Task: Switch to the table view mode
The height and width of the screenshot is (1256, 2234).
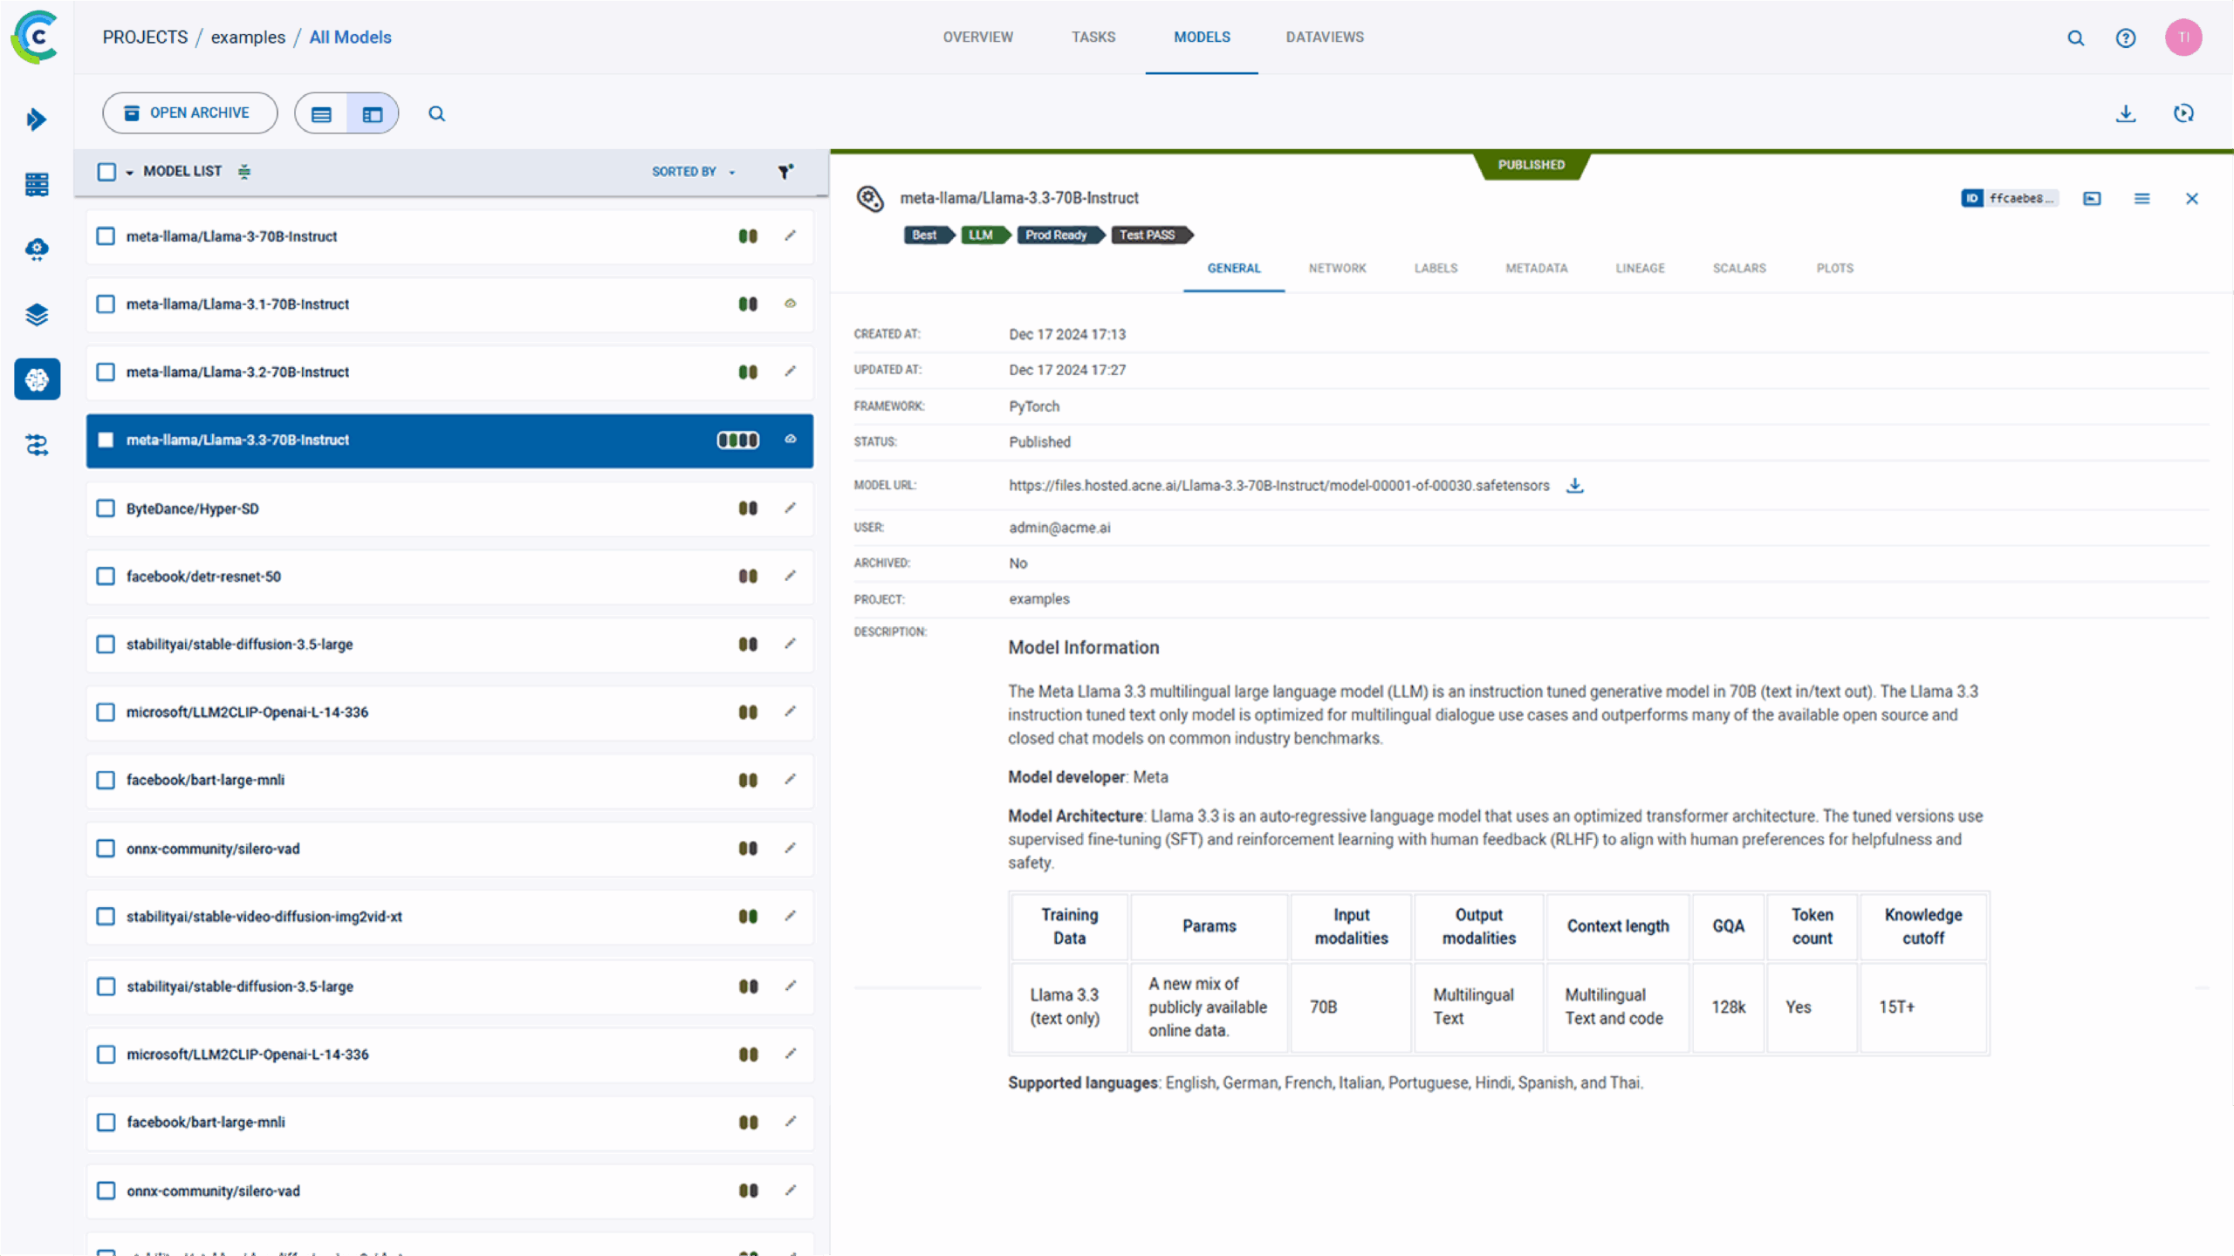Action: pos(322,114)
